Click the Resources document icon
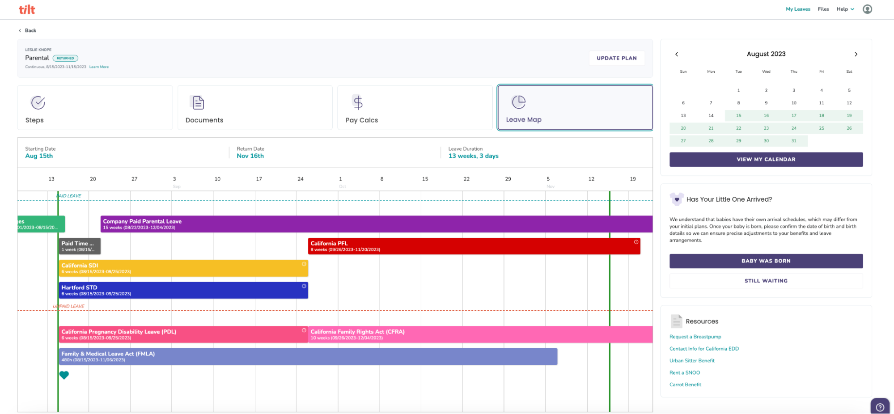894x414 pixels. click(x=676, y=321)
